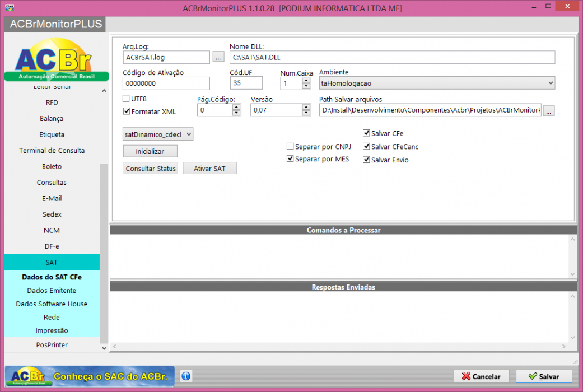583x392 pixels.
Task: Decrease the Versão value
Action: point(306,113)
